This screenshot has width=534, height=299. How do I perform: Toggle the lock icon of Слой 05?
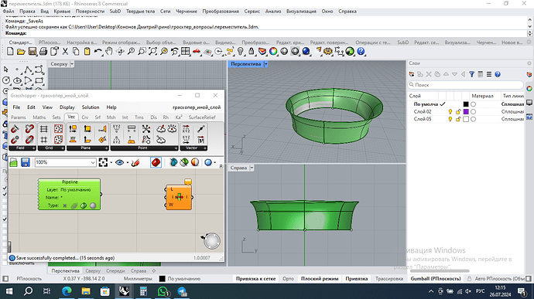458,119
